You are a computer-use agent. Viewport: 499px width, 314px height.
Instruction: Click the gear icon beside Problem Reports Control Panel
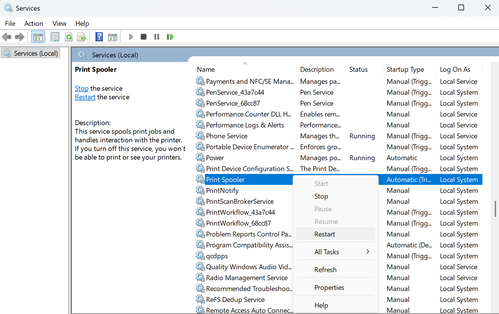pos(200,234)
